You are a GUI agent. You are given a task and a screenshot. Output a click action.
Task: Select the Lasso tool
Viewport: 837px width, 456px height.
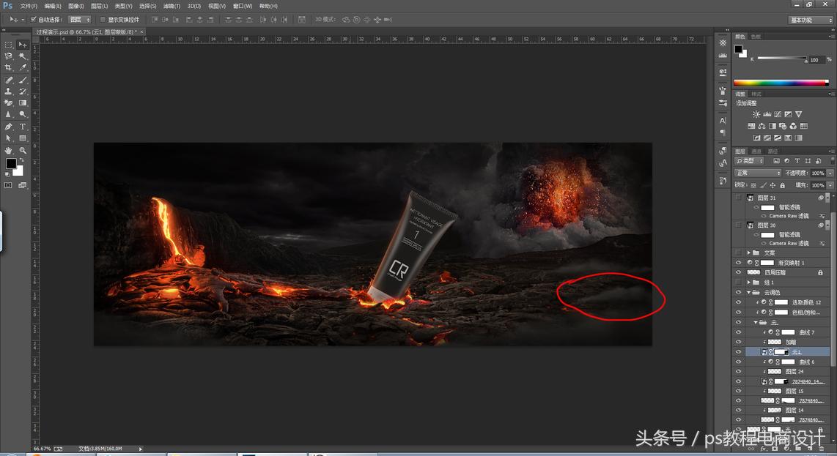(9, 56)
